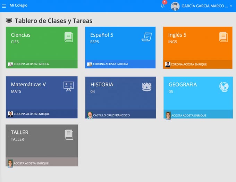Open the Matemáticas V class title
This screenshot has width=236, height=182.
[28, 85]
